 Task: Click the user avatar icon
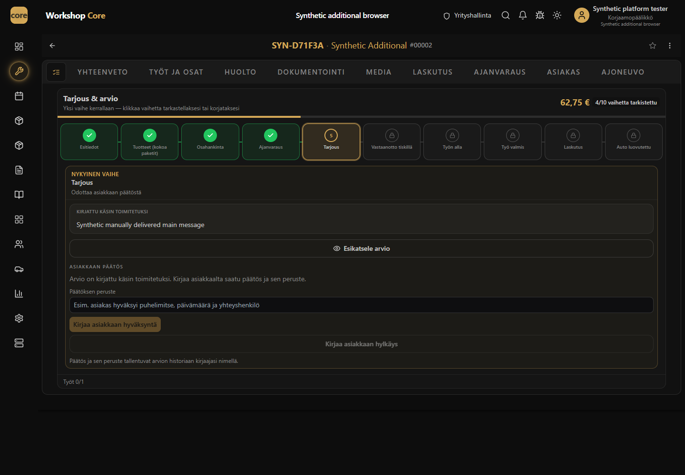click(582, 15)
